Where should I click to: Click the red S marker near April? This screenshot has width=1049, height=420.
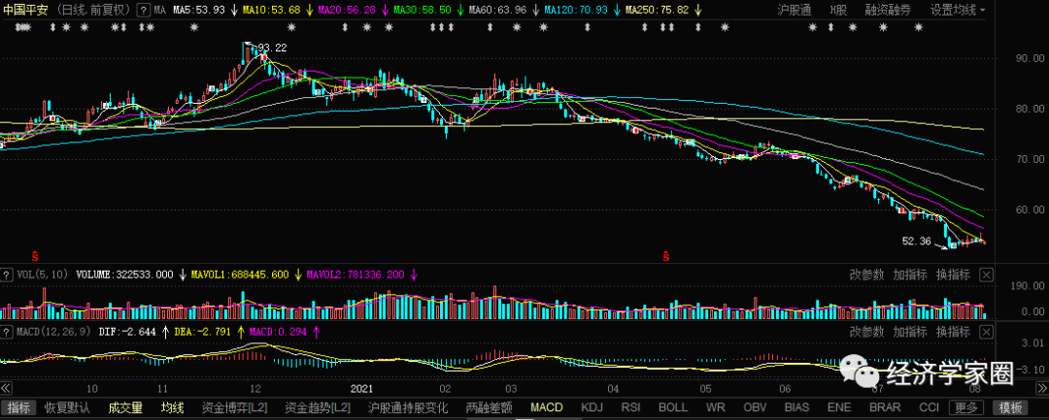[x=666, y=256]
